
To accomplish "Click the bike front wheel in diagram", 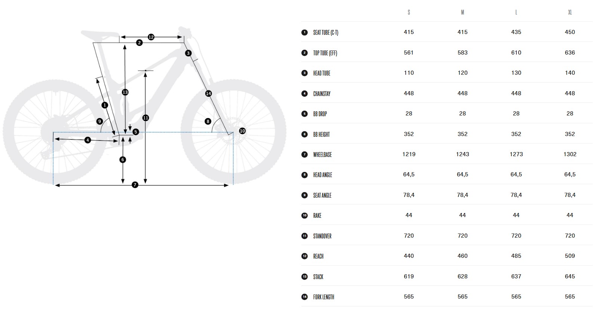I will (233, 132).
